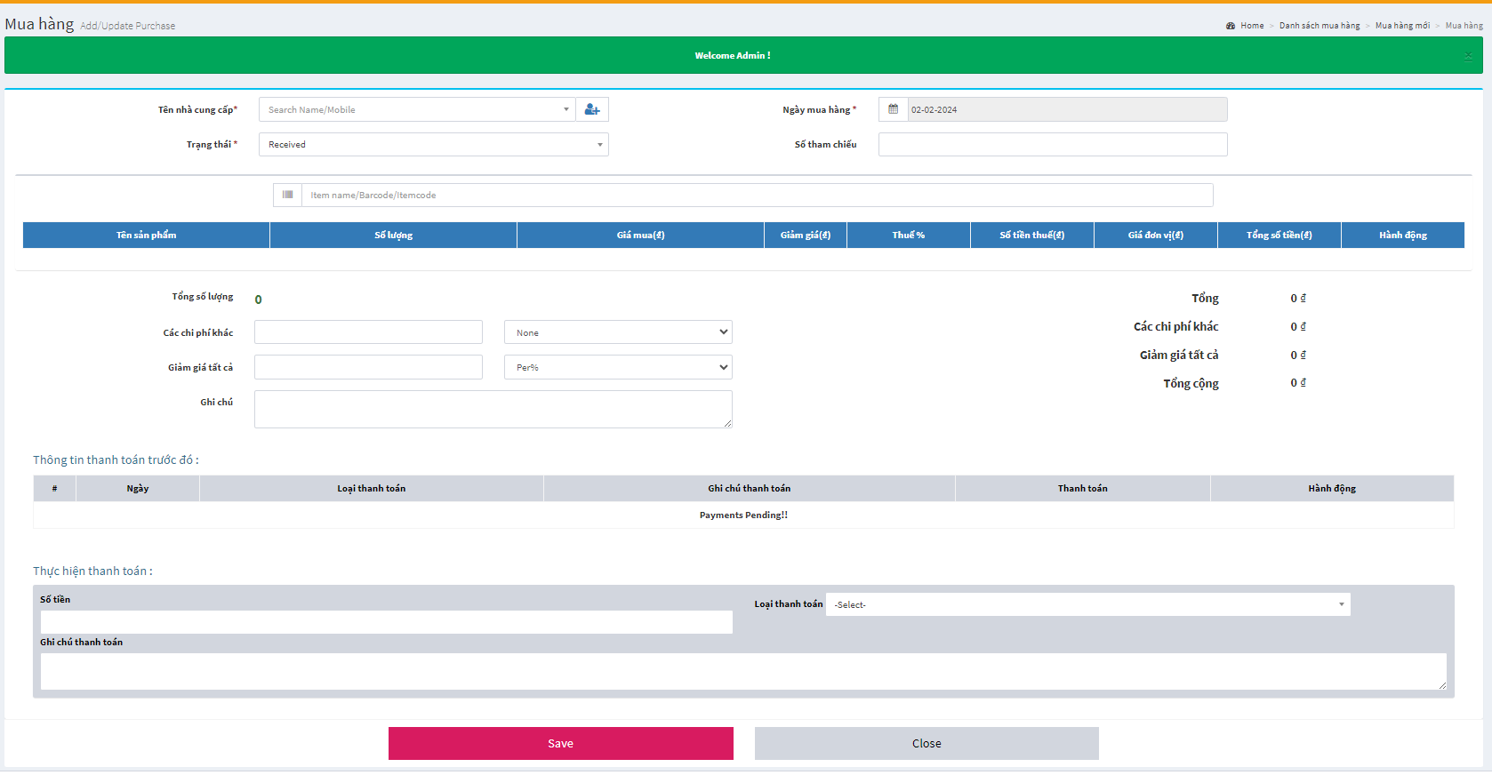Viewport: 1492px width, 783px height.
Task: Click the Các chi phí khác amount input
Action: (368, 332)
